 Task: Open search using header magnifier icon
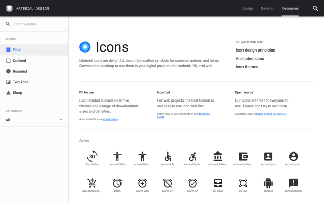[x=315, y=8]
